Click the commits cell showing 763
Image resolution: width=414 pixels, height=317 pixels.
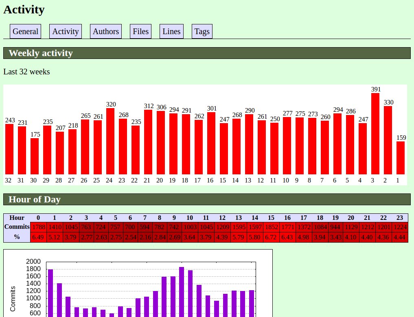point(86,227)
